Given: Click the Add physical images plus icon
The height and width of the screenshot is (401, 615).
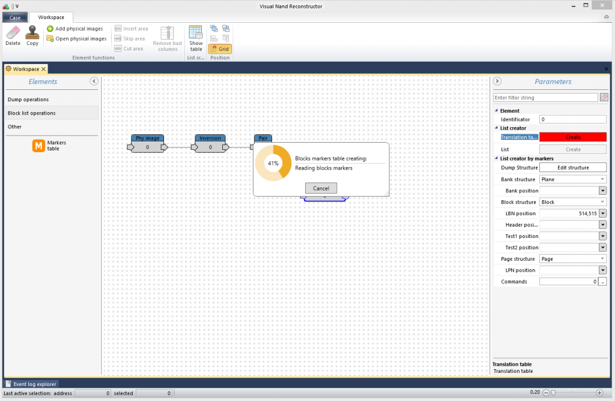Looking at the screenshot, I should [50, 29].
